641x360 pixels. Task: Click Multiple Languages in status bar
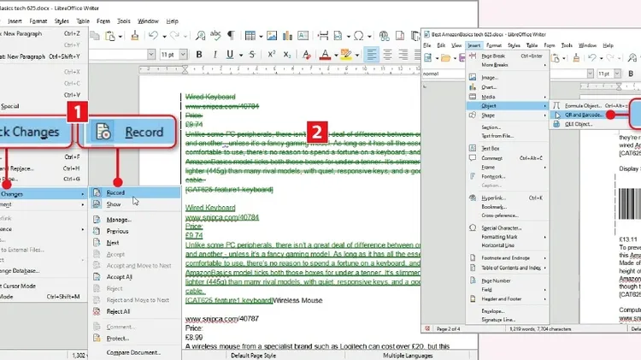[408, 356]
